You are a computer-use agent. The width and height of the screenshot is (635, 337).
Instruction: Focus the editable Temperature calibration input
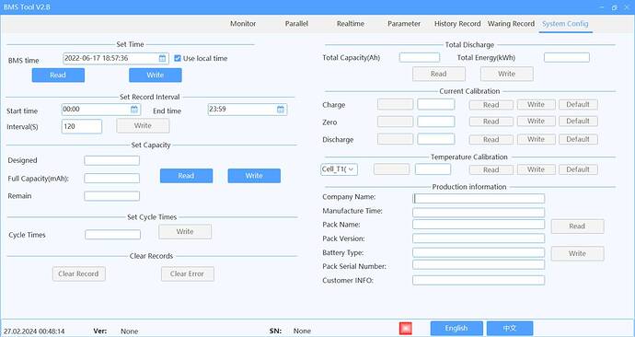pos(433,169)
